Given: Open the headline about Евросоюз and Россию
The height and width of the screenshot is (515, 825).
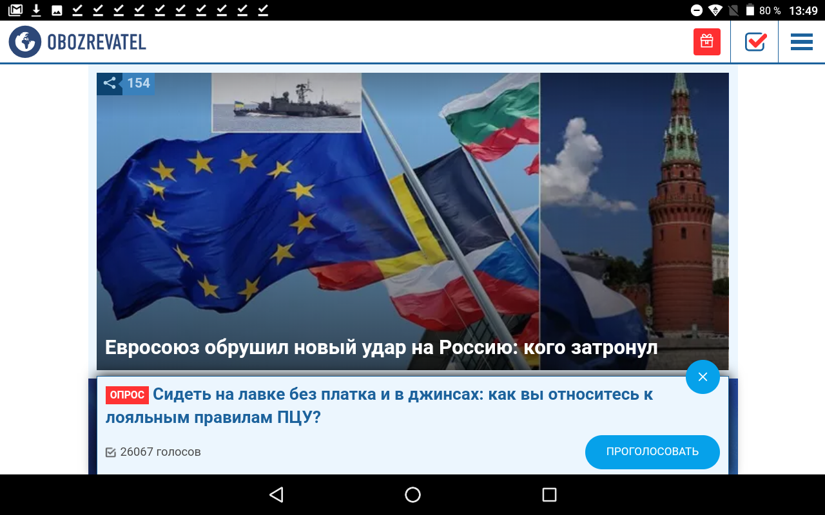Looking at the screenshot, I should click(x=381, y=348).
